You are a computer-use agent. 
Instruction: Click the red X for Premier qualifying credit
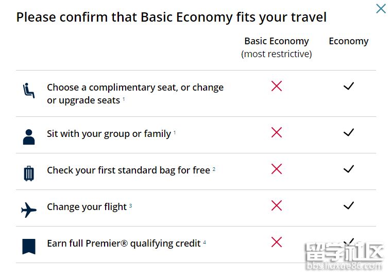(277, 242)
